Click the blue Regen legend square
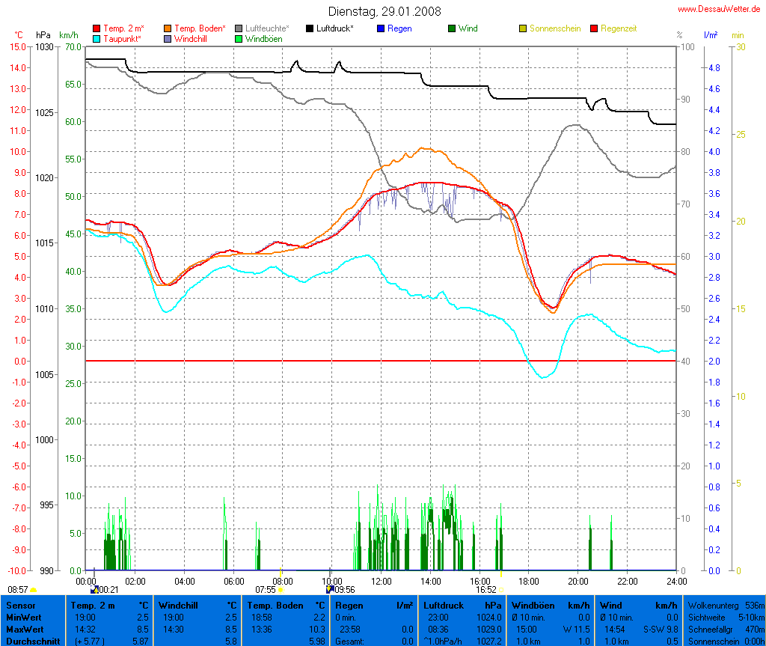 pyautogui.click(x=381, y=28)
